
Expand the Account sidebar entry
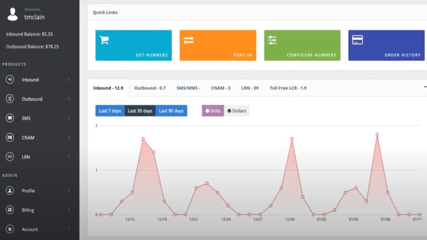click(30, 229)
